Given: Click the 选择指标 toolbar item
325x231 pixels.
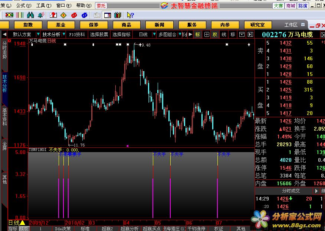Looking at the screenshot, I should [121, 34].
